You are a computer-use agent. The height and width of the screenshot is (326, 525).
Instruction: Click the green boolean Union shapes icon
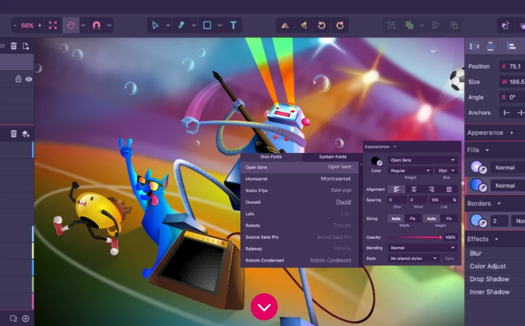(409, 25)
